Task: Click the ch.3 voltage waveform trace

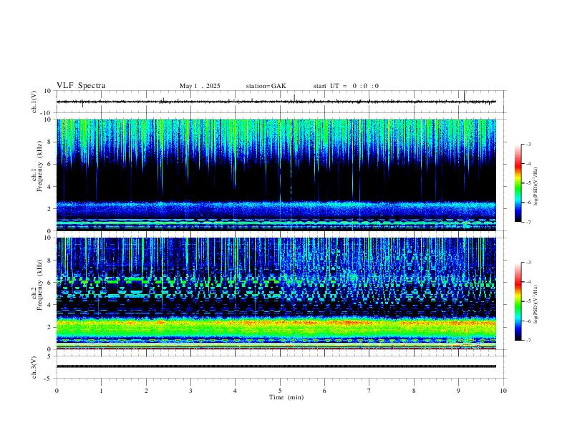Action: point(276,366)
